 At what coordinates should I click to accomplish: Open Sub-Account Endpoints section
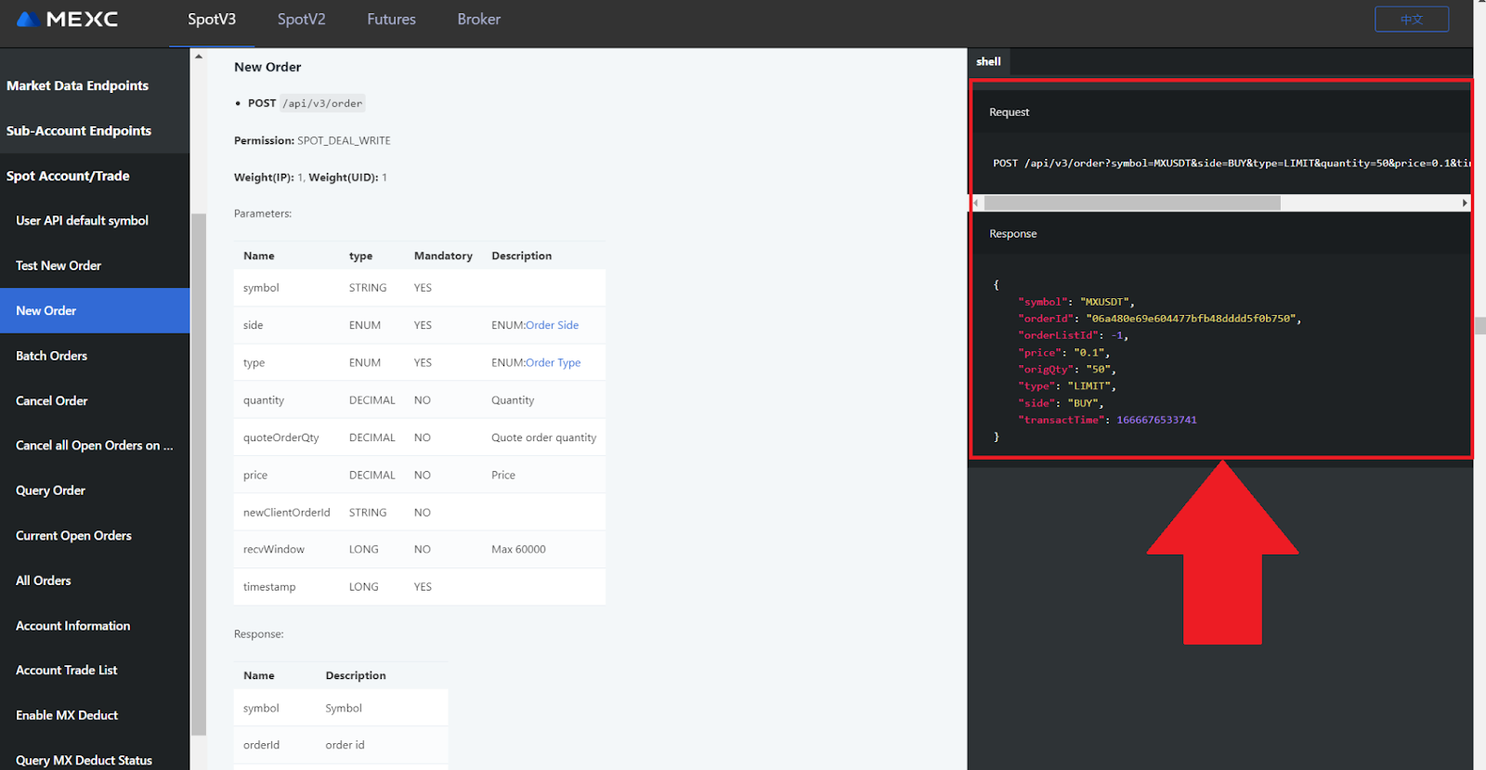click(78, 131)
